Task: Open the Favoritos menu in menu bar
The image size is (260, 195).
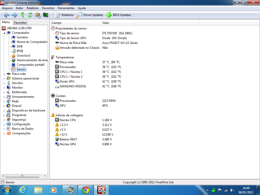Action: click(x=48, y=8)
